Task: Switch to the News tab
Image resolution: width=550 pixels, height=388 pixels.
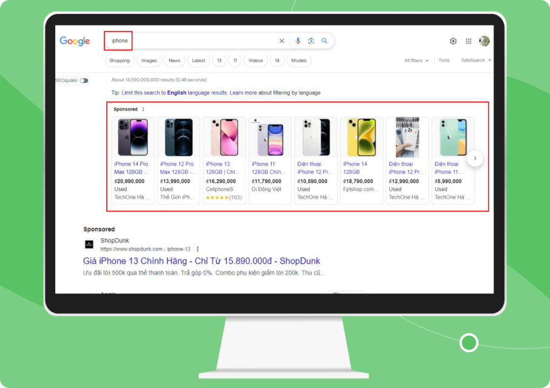Action: [174, 61]
